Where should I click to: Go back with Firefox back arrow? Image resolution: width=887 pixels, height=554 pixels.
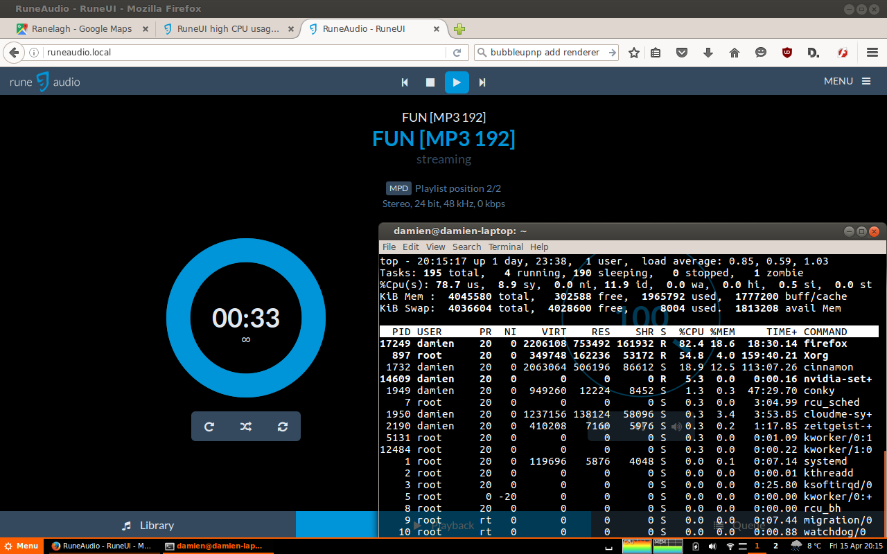(x=14, y=53)
